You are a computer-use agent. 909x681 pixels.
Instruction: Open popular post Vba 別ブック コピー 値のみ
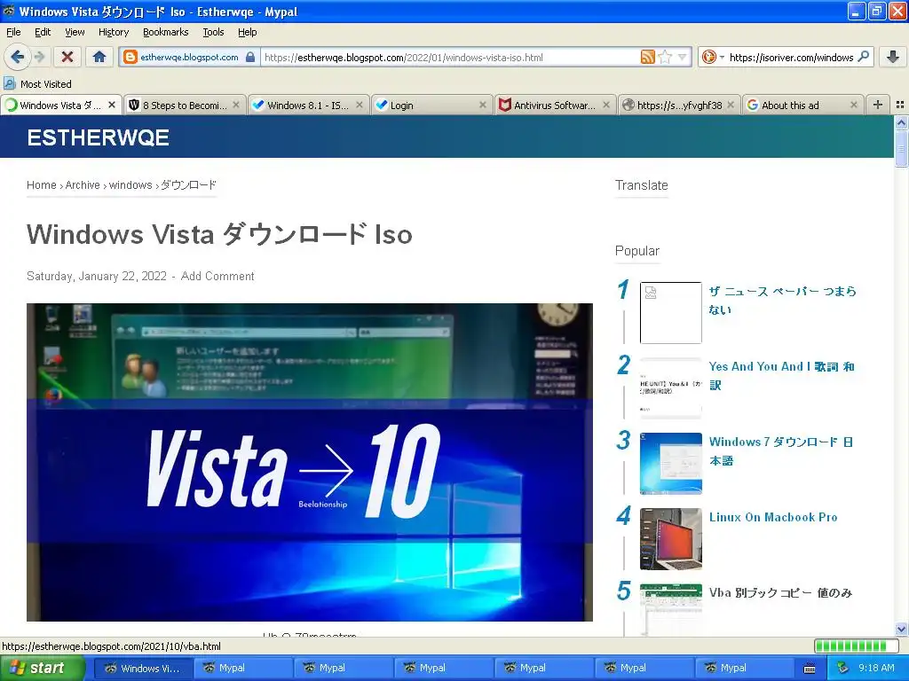781,592
